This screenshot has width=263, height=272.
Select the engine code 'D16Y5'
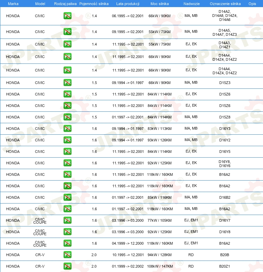click(225, 152)
